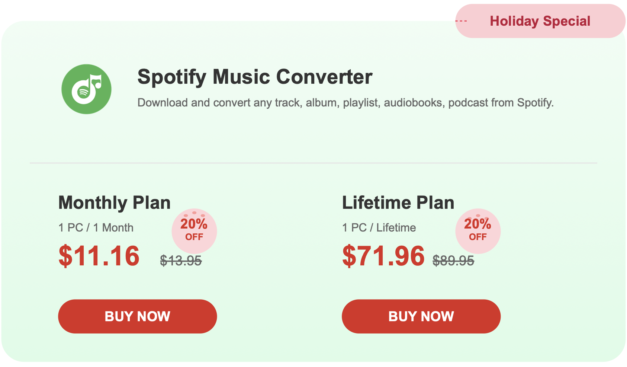
Task: Click the Monthly Plan 20% OFF badge
Action: point(194,231)
